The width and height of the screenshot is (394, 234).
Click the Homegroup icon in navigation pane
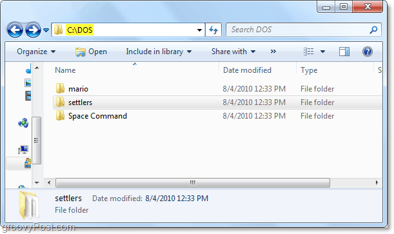pyautogui.click(x=23, y=123)
